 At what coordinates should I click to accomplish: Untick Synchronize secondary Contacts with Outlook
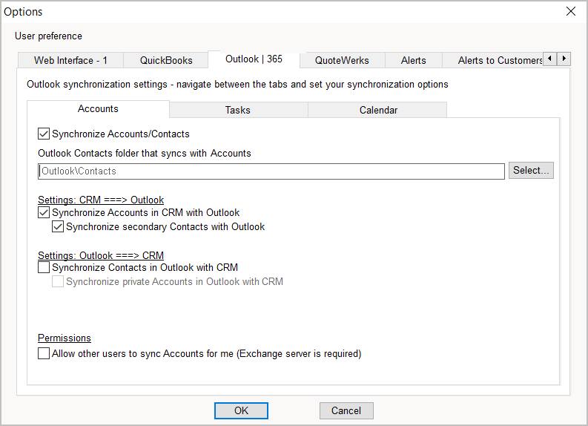58,227
